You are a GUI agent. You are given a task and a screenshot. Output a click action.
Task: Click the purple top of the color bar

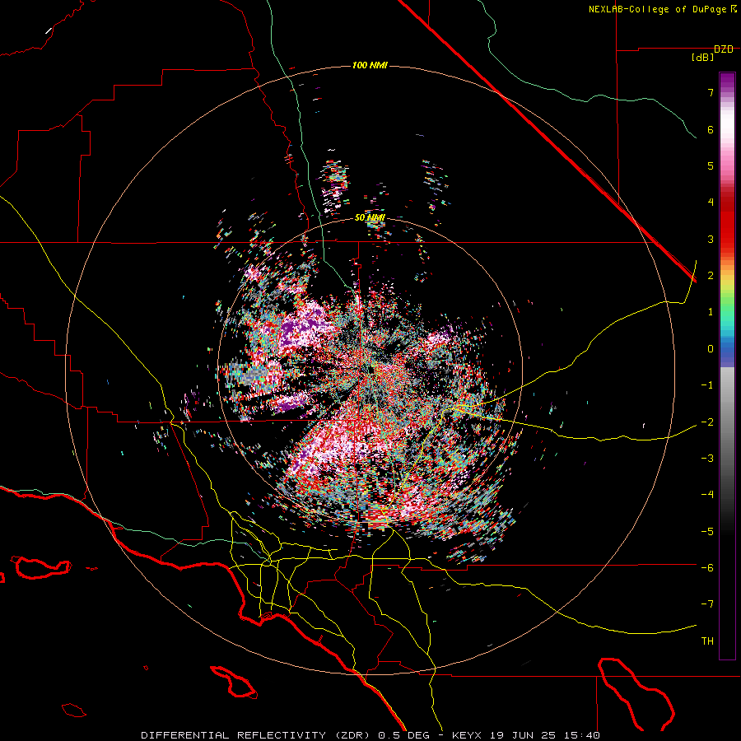tap(727, 82)
